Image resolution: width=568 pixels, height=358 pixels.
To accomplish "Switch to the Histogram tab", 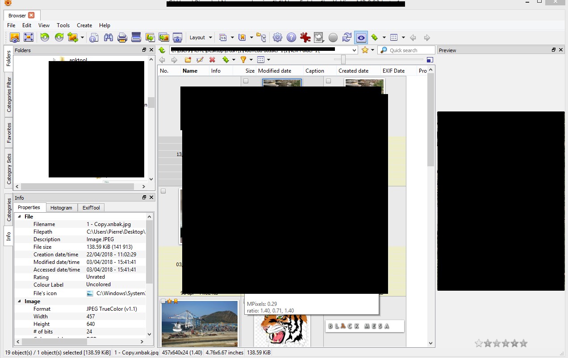I will (x=61, y=208).
